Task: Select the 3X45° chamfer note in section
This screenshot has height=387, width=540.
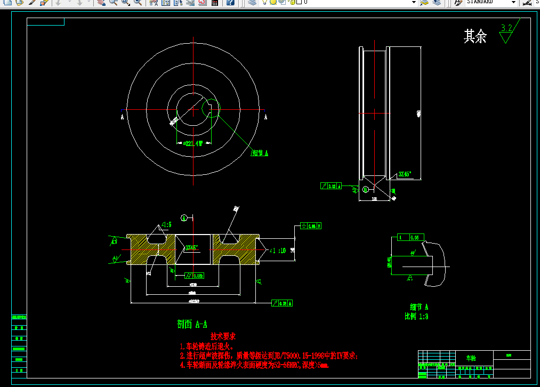Action: tap(191, 247)
